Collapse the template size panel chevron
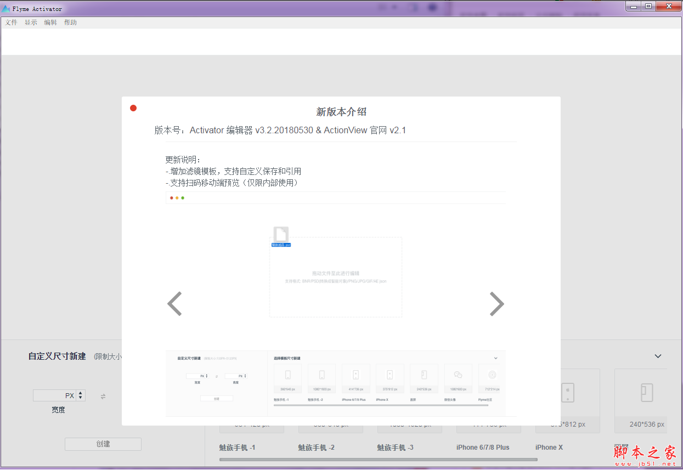683x470 pixels. (x=658, y=356)
